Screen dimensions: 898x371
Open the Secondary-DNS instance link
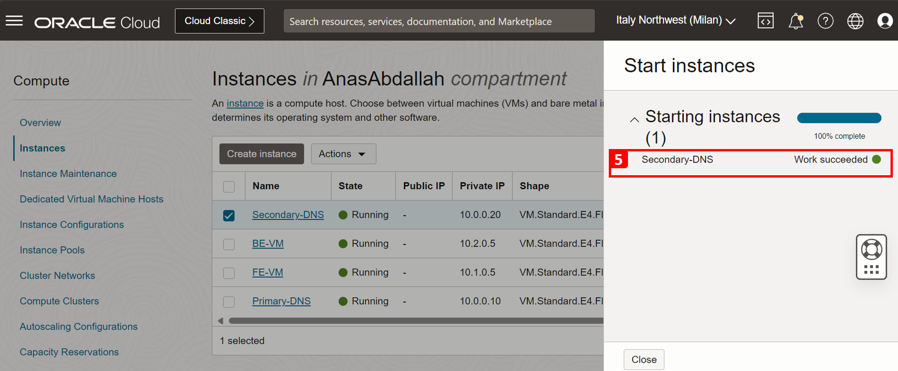[288, 214]
